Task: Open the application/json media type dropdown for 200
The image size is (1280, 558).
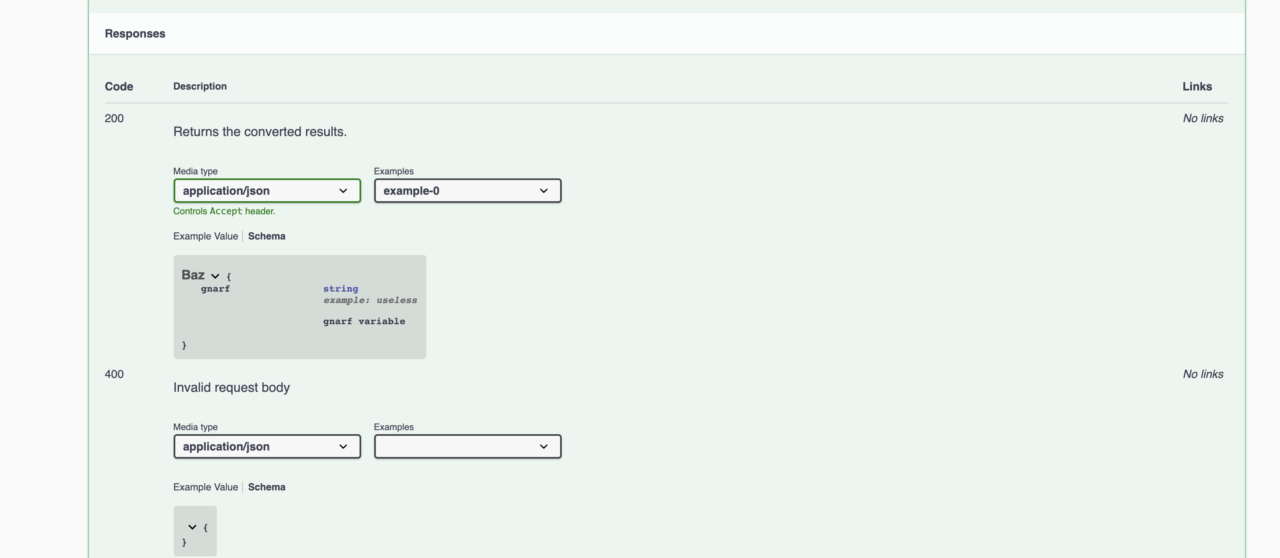Action: click(267, 191)
